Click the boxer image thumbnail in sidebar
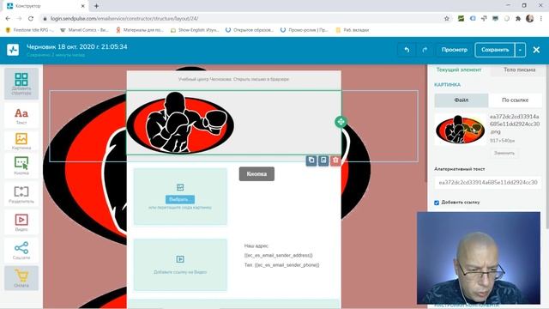 (460, 130)
